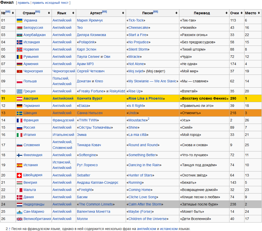Click the Armenia flag icon

(20, 64)
